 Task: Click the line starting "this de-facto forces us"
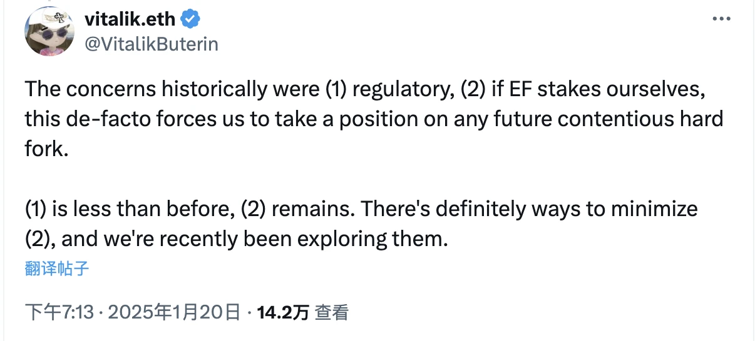[374, 119]
